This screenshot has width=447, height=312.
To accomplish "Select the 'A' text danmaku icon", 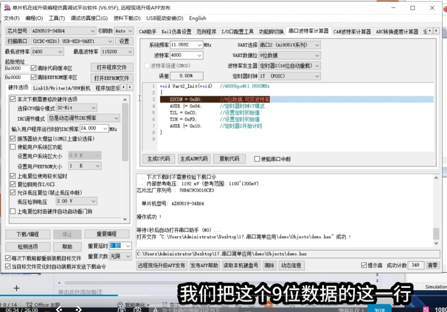I will 156,310.
